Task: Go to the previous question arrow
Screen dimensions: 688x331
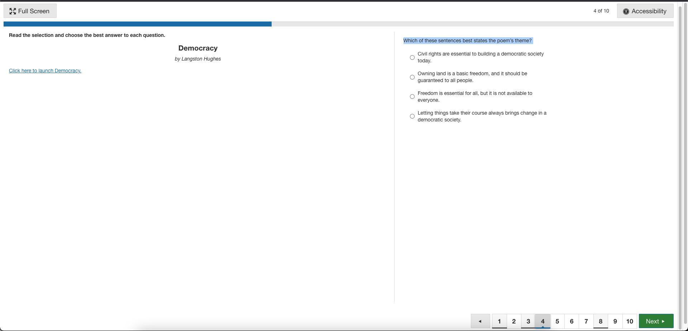Action: click(480, 321)
